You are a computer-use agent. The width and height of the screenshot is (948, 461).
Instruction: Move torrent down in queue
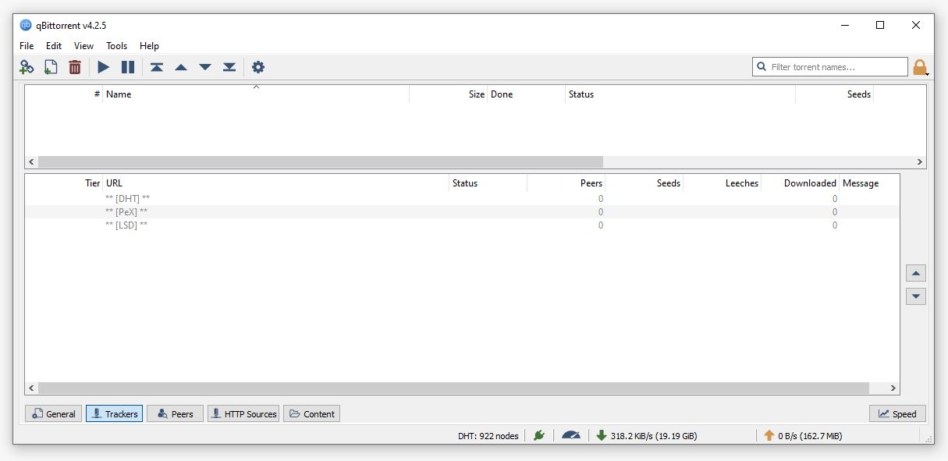(x=205, y=67)
